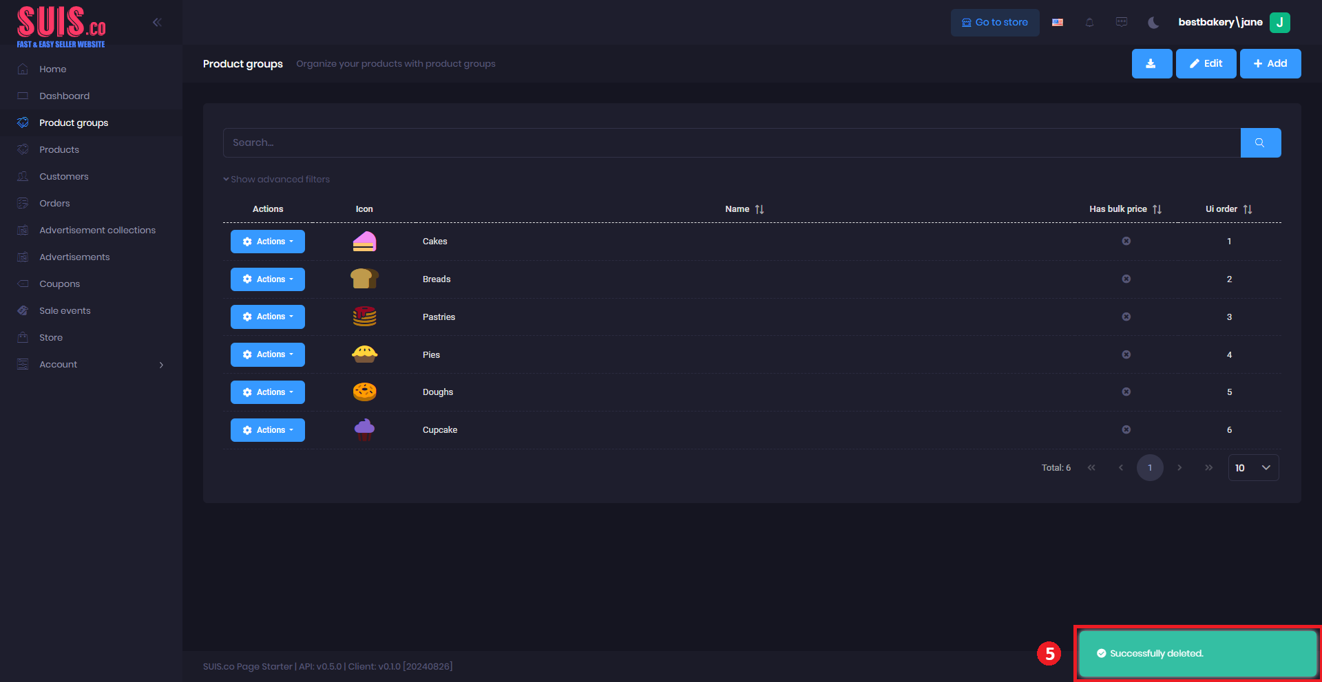Select page 1 in pagination
Image resolution: width=1322 pixels, height=682 pixels.
click(1150, 468)
